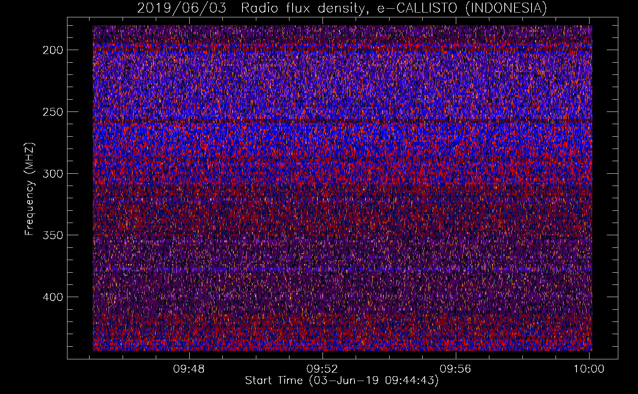The height and width of the screenshot is (394, 638).
Task: Click the 200 frequency tick label
Action: click(x=53, y=50)
